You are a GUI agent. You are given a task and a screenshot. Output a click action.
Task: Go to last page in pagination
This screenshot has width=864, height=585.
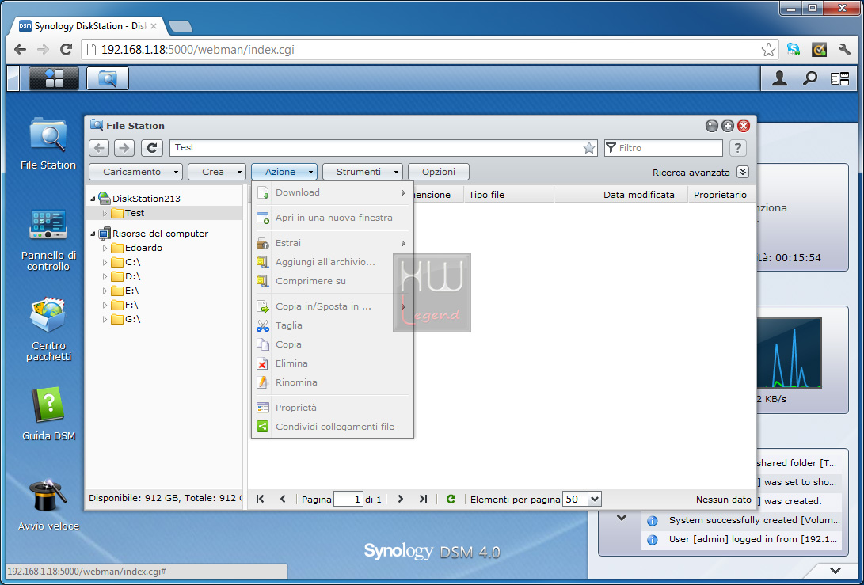click(423, 499)
